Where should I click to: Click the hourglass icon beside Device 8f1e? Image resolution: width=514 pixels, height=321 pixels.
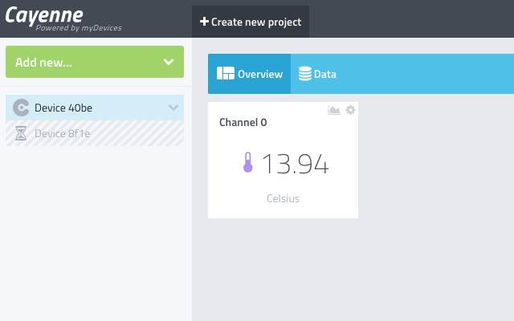[x=21, y=133]
